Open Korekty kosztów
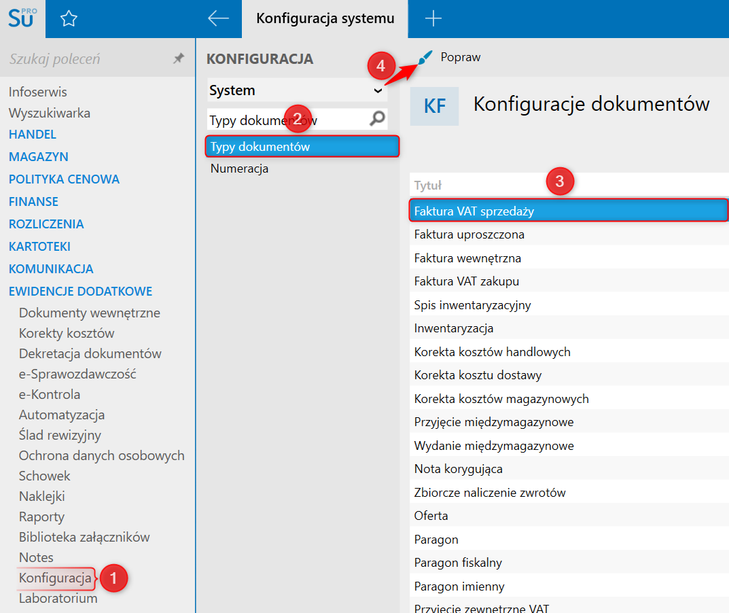Screen dimensions: 729x613 [67, 334]
